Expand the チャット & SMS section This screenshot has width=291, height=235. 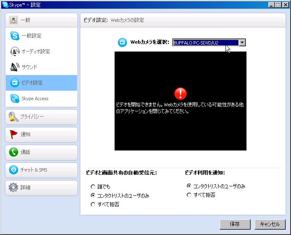click(x=41, y=170)
